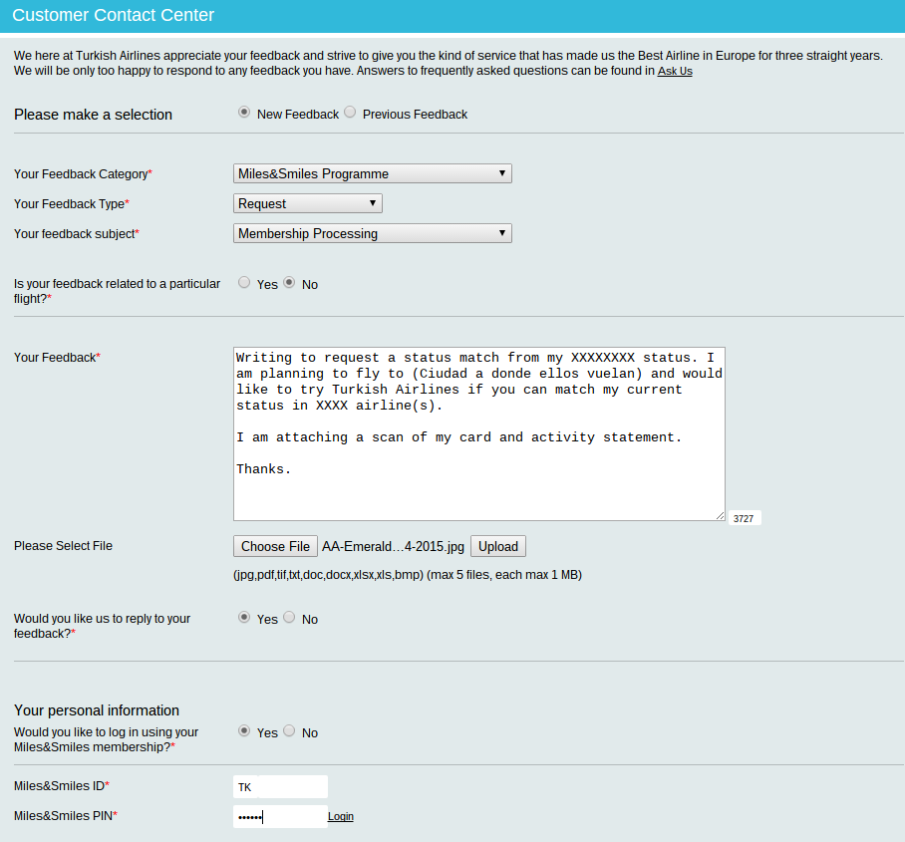905x842 pixels.
Task: Select No for reply to your feedback
Action: coord(289,617)
